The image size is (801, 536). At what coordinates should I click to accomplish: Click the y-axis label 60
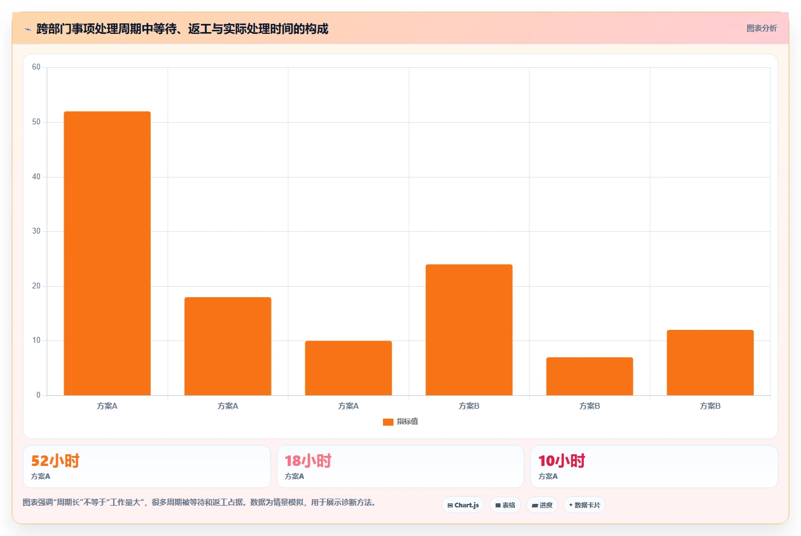coord(36,67)
